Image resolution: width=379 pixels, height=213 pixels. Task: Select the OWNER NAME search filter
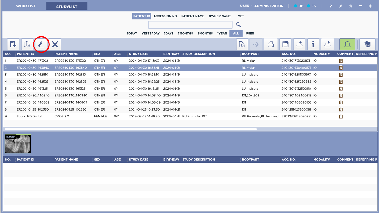tap(219, 16)
